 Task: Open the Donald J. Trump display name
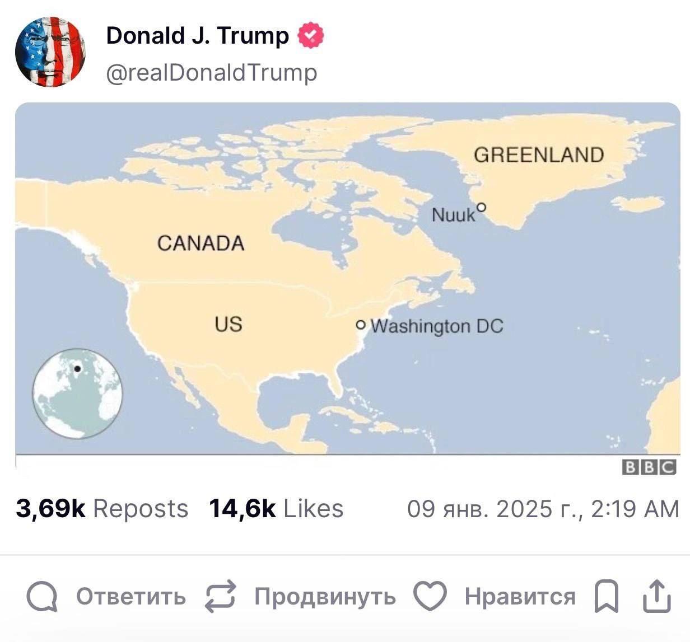[197, 36]
